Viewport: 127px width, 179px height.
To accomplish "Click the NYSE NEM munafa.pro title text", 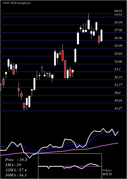I will click(x=17, y=3).
